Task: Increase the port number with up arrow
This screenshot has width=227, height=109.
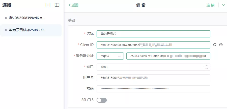Action: (207, 65)
